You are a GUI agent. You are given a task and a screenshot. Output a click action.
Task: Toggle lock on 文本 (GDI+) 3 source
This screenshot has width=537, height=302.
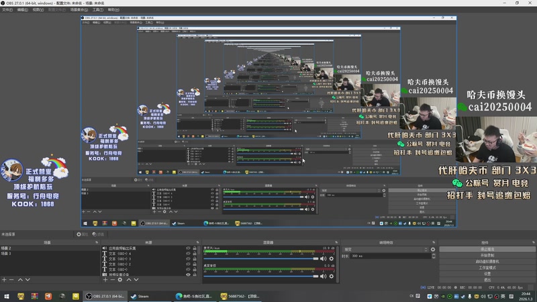coord(195,259)
